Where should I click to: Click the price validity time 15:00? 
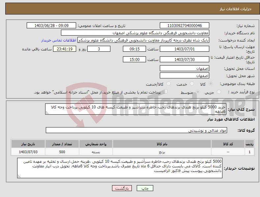134,59
